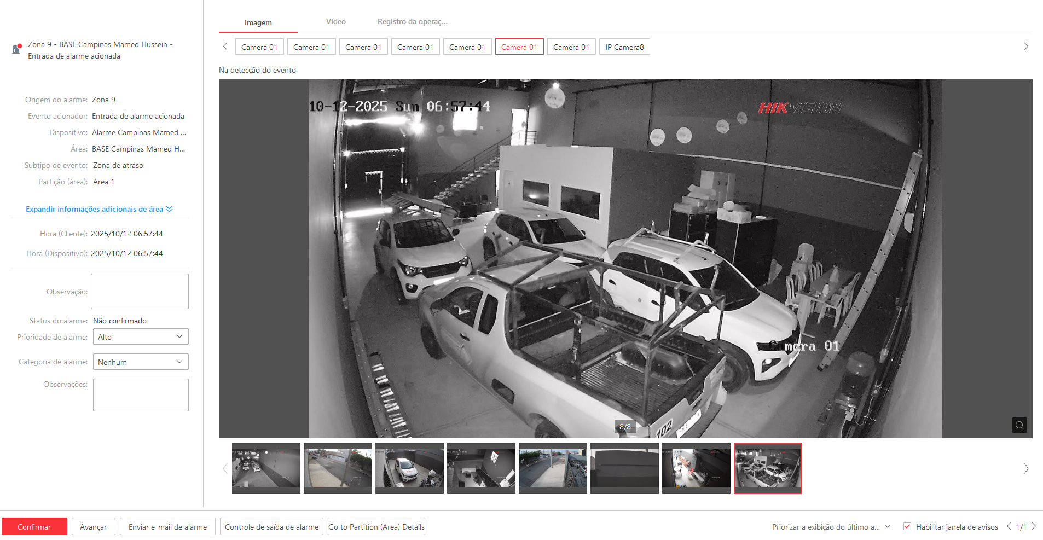Image resolution: width=1043 pixels, height=540 pixels.
Task: Go to next alarm page arrow
Action: click(x=1034, y=526)
